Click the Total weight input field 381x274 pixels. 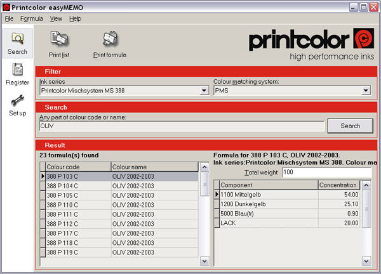click(327, 173)
